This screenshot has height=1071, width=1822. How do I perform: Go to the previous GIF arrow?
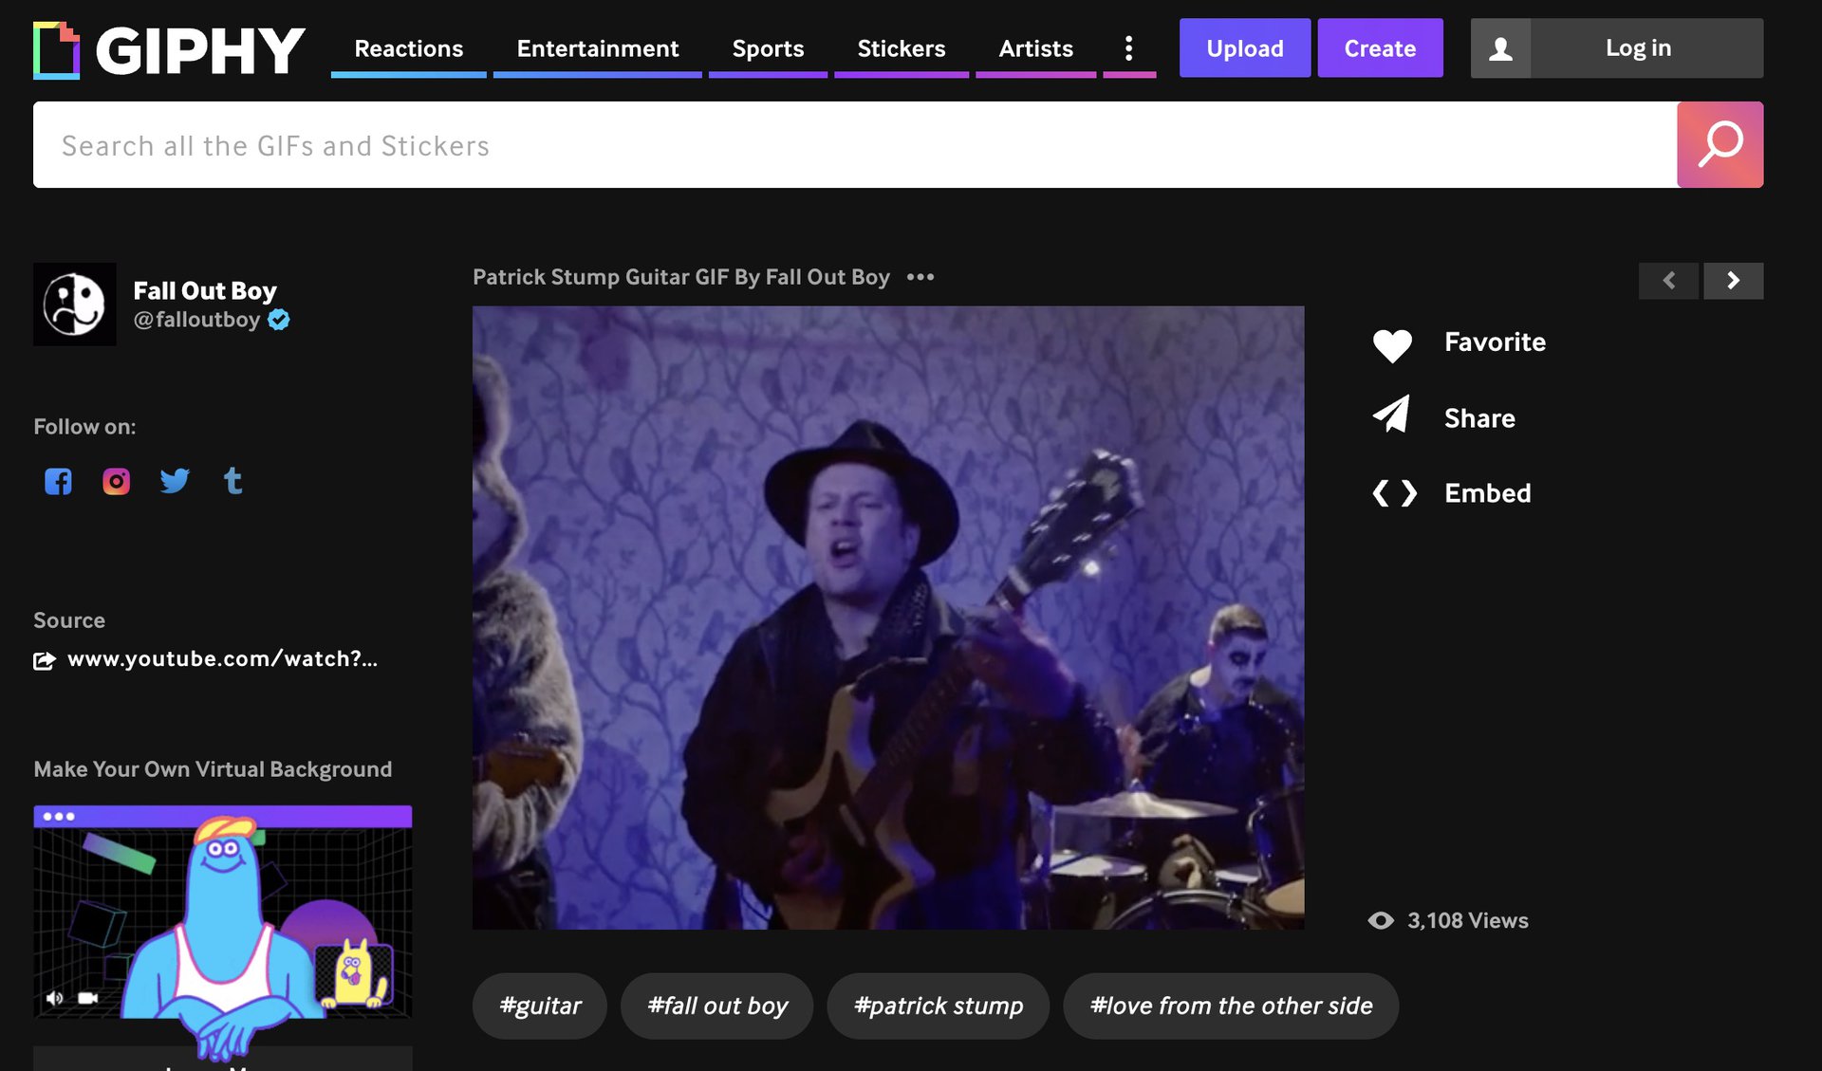(1668, 281)
